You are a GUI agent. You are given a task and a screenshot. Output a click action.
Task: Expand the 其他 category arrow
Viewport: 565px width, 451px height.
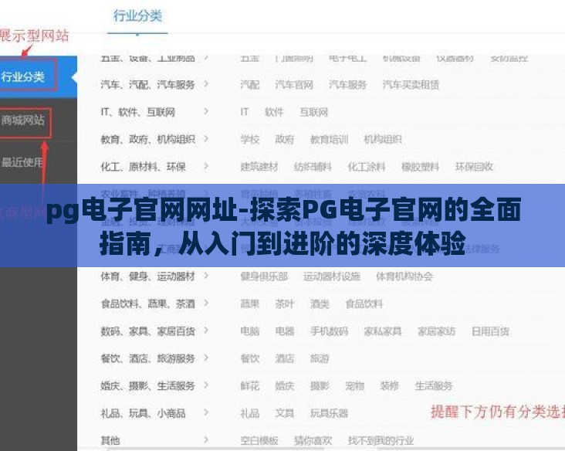206,440
